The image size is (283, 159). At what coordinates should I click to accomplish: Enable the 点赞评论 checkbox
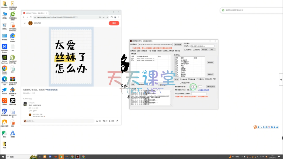point(185,50)
